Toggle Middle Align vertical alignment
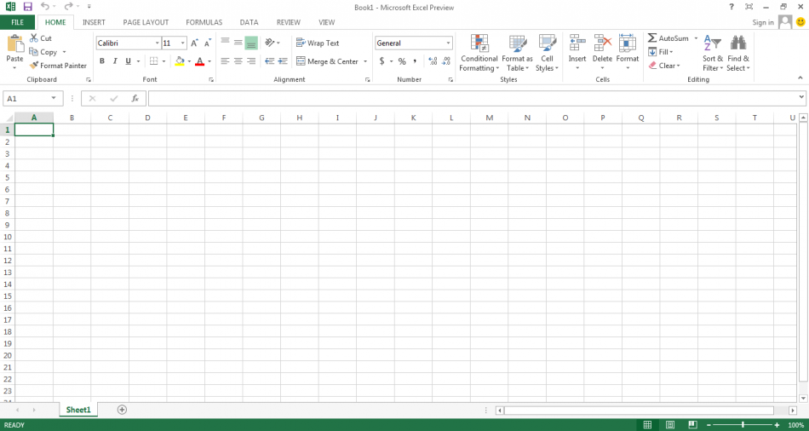Image resolution: width=809 pixels, height=431 pixels. point(238,43)
